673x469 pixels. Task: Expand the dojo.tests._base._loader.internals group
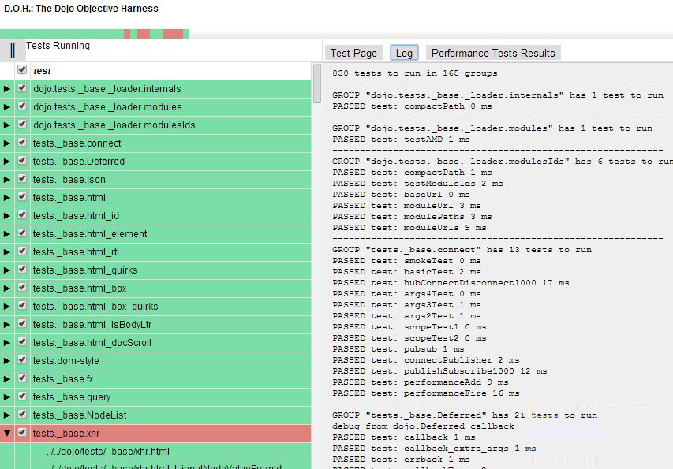click(7, 89)
